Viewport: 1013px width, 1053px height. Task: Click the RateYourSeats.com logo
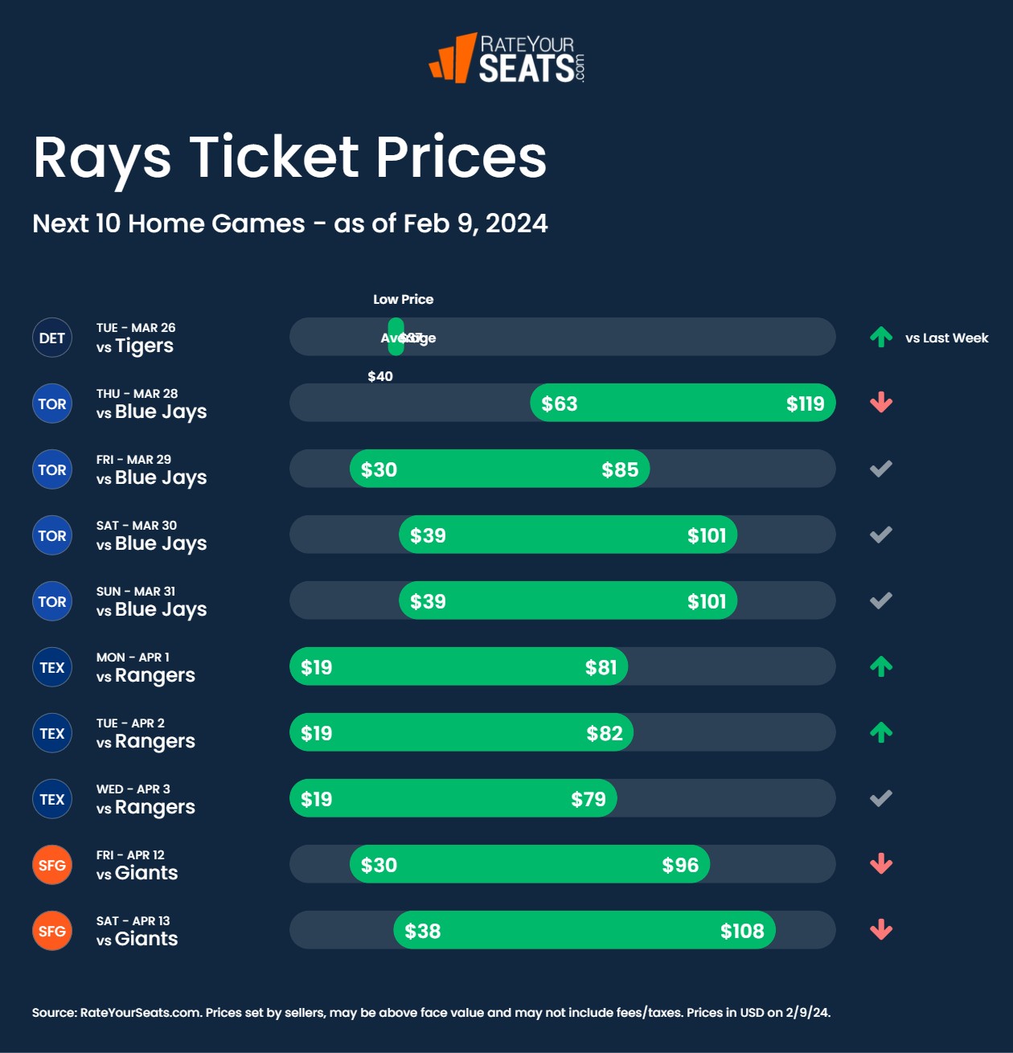pyautogui.click(x=506, y=58)
